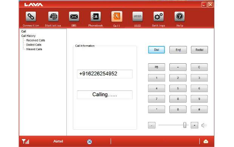This screenshot has width=234, height=147.
Task: Click the Airtel operator name
Action: (58, 141)
